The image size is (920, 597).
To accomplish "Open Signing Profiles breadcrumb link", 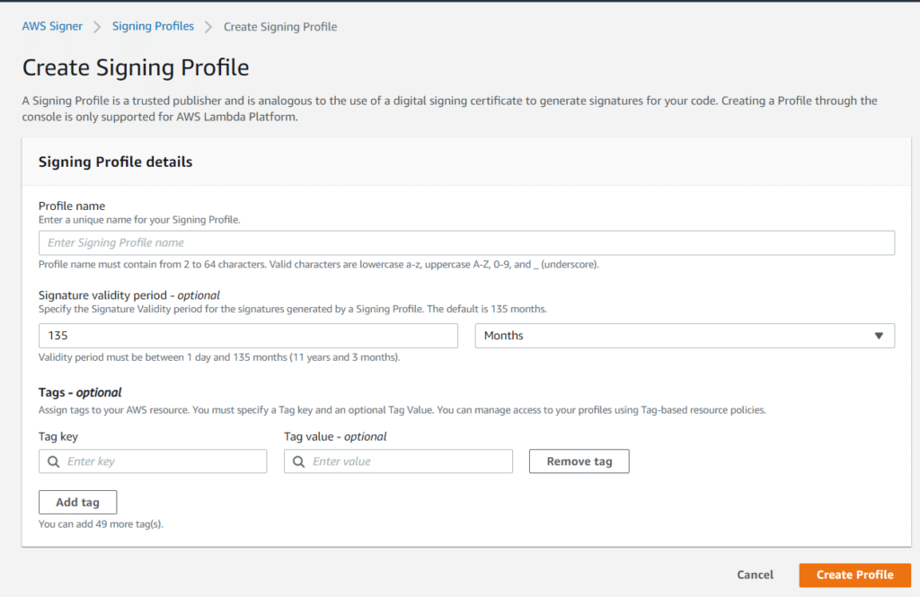I will (x=153, y=26).
